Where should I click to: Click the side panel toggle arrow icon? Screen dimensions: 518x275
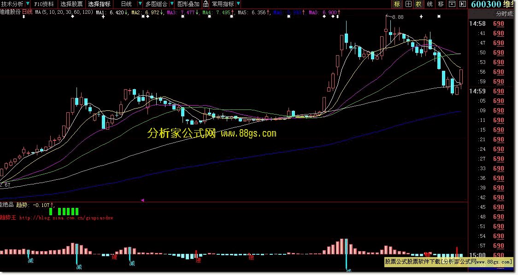463,4
